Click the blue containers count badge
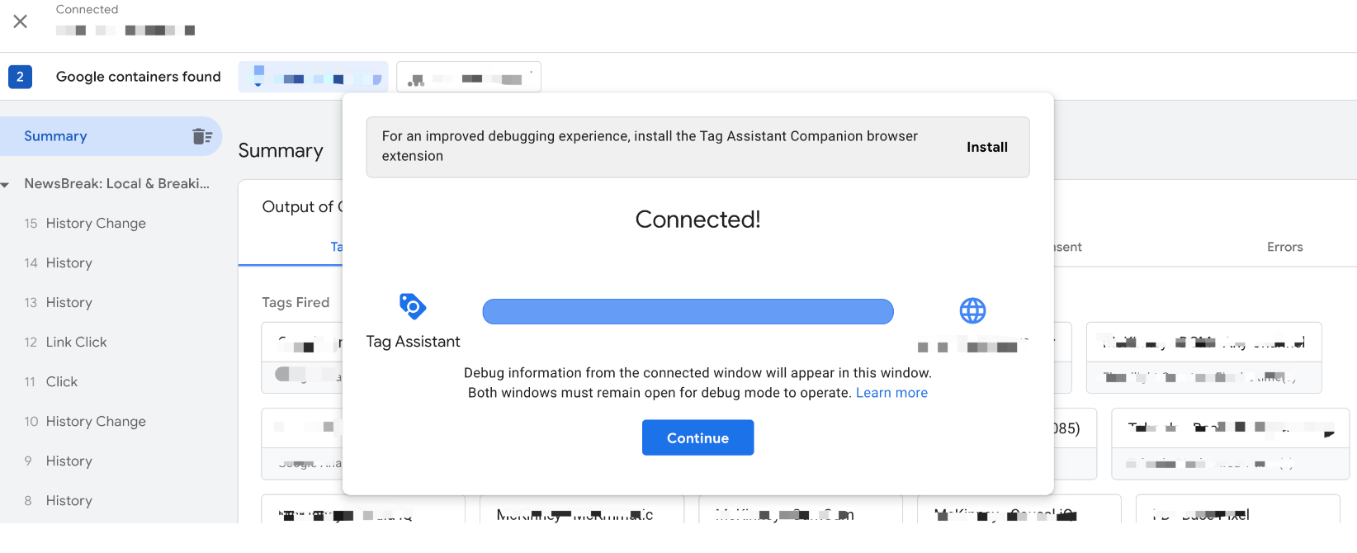Image resolution: width=1357 pixels, height=553 pixels. [20, 77]
